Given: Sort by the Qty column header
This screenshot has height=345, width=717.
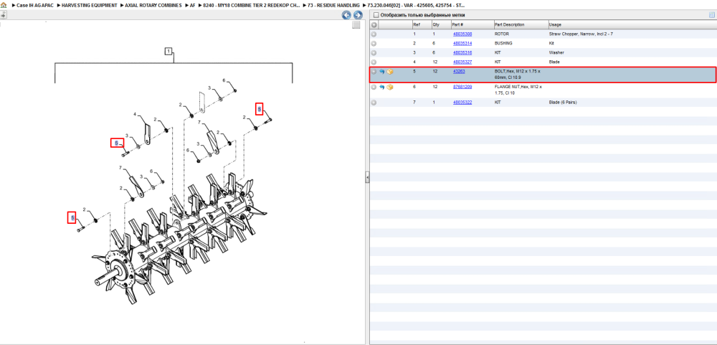Looking at the screenshot, I should tap(440, 24).
